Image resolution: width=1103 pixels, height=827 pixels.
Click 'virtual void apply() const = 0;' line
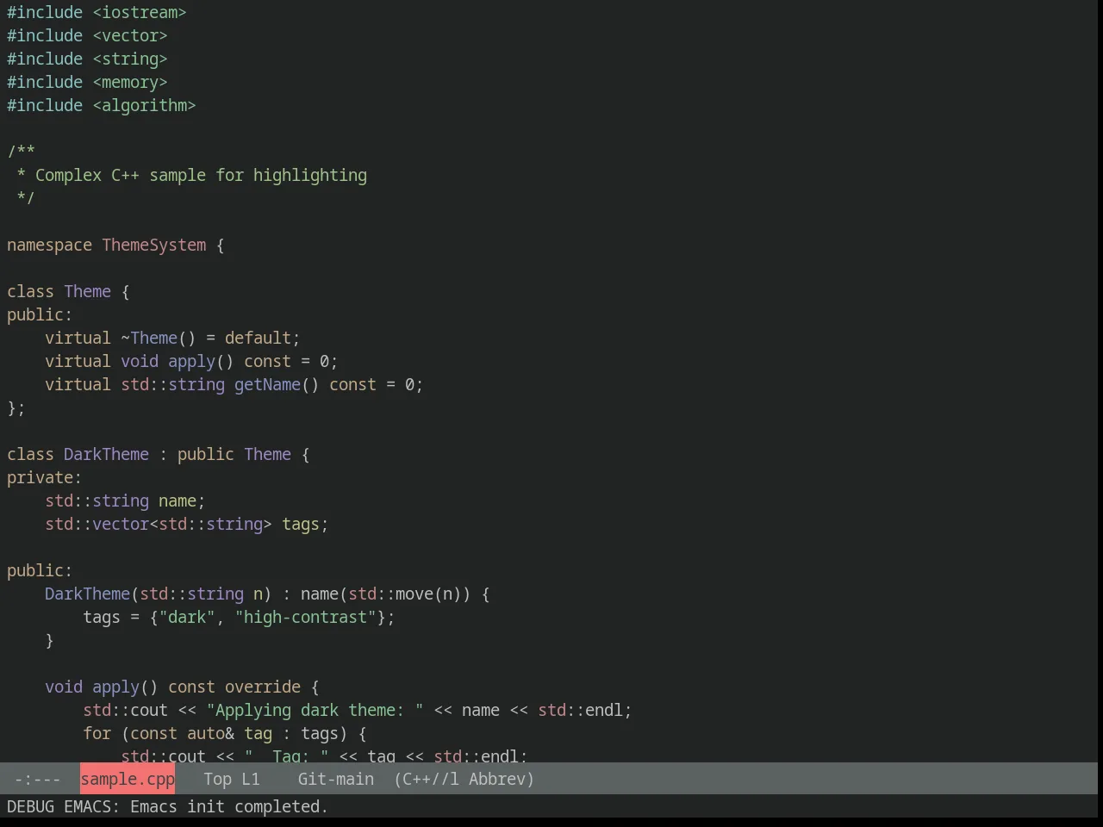pyautogui.click(x=191, y=361)
